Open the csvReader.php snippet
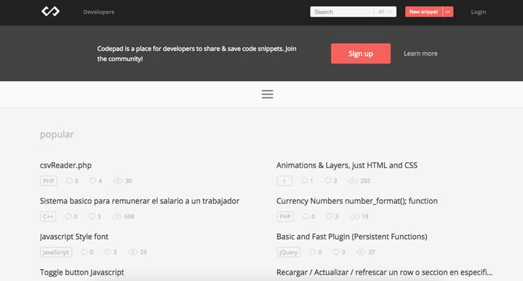This screenshot has width=523, height=281. [66, 166]
